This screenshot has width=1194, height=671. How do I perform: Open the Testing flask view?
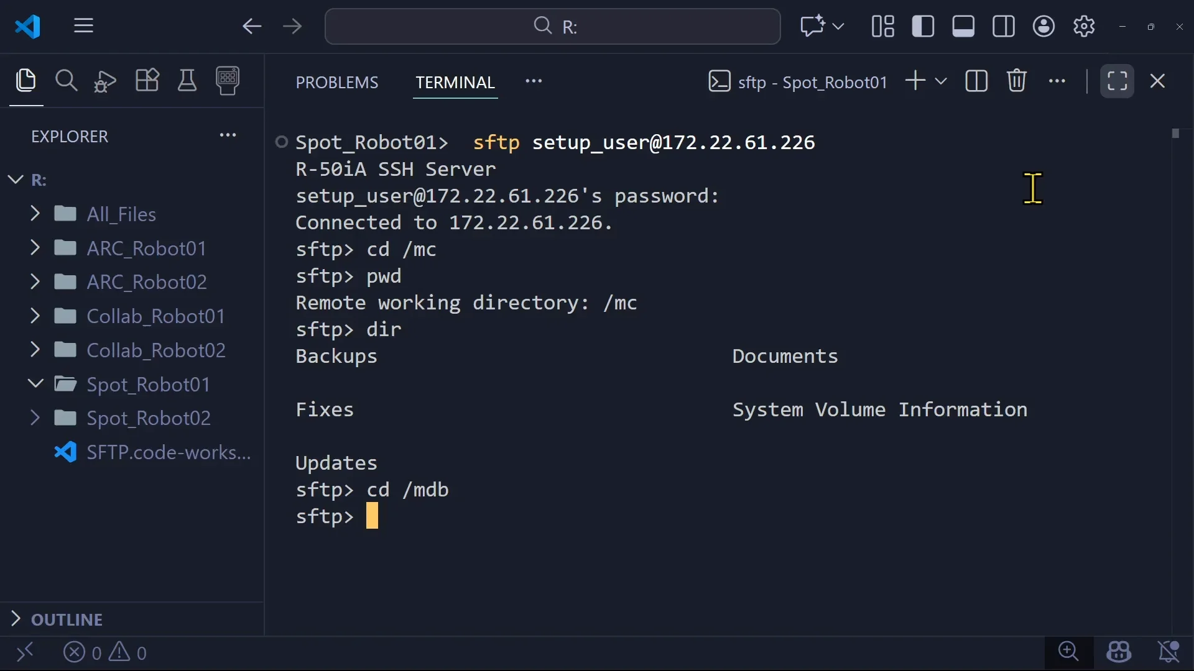[187, 81]
